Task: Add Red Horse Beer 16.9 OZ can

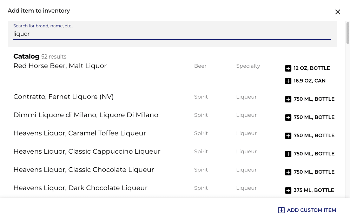Action: (x=305, y=81)
